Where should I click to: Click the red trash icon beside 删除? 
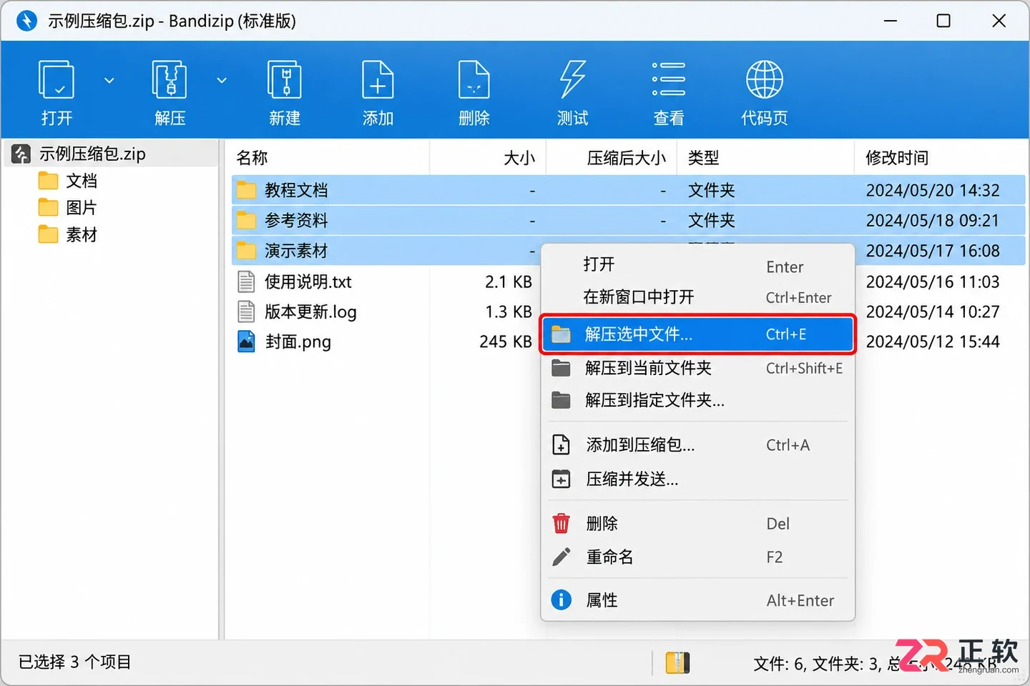coord(561,524)
